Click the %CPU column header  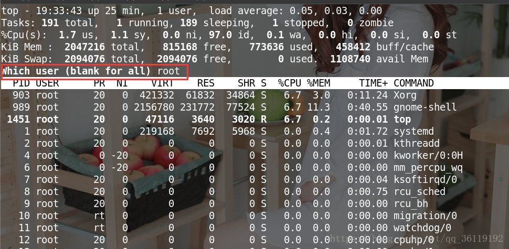pyautogui.click(x=290, y=83)
